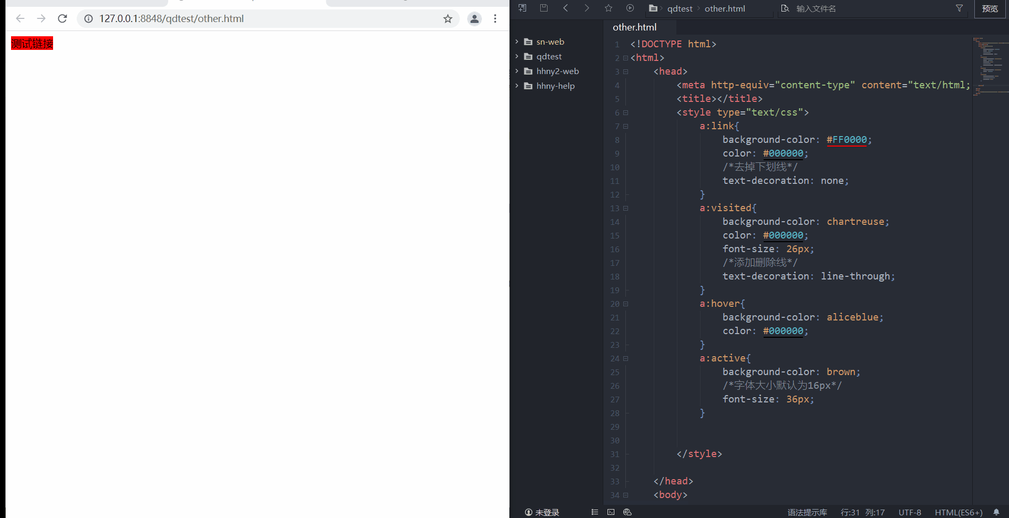Collapse the a:link rule fold at line 7
Viewport: 1009px width, 518px height.
[625, 126]
